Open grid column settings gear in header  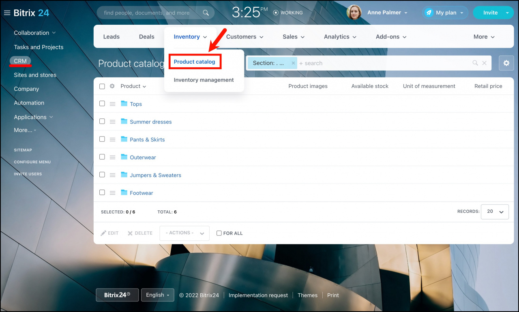(x=112, y=86)
